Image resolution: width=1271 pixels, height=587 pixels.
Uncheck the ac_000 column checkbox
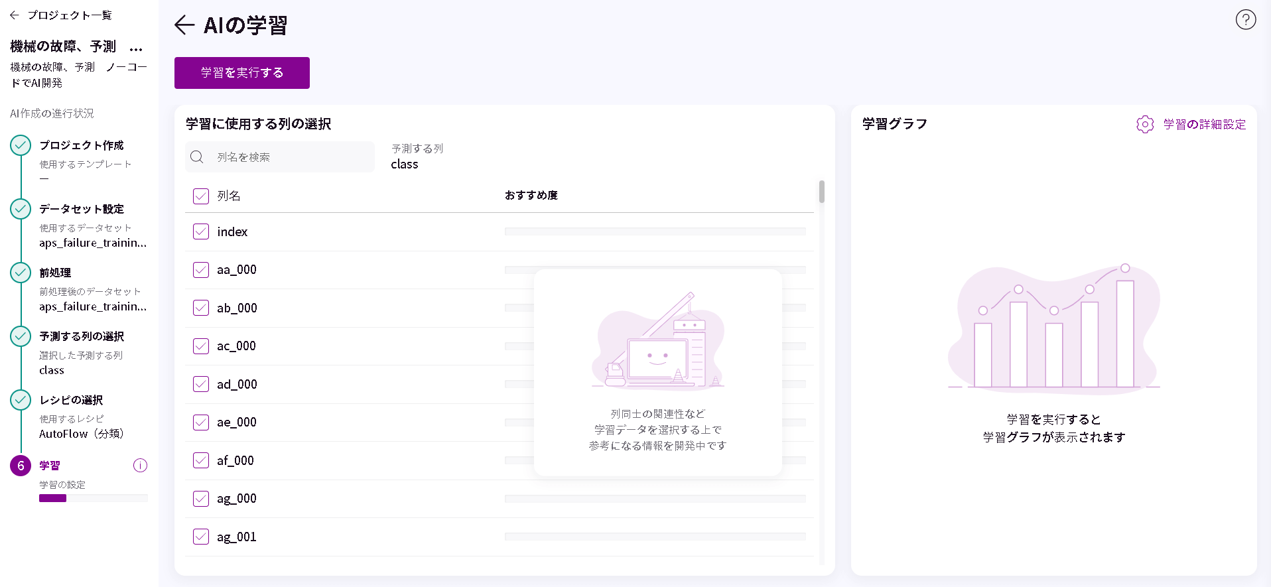[201, 346]
